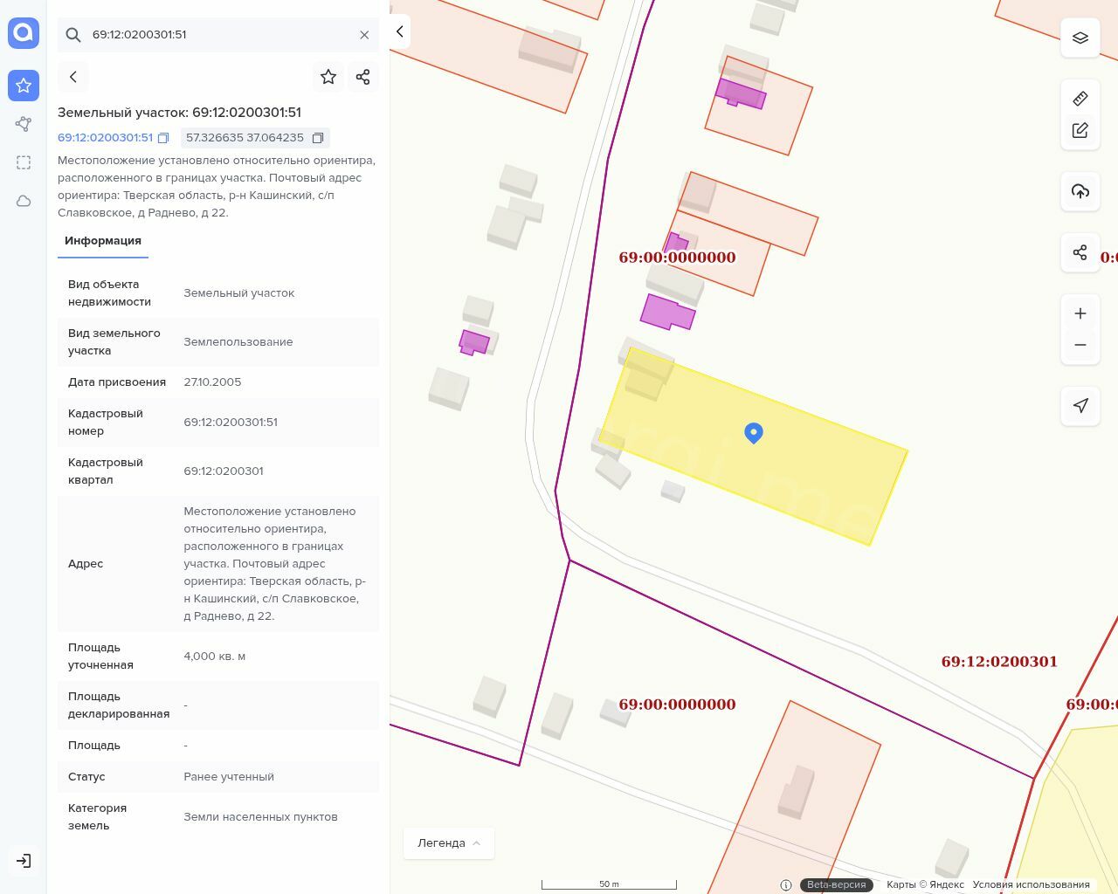
Task: Copy the cadastral number 69:12:0200301:51
Action: tap(163, 138)
